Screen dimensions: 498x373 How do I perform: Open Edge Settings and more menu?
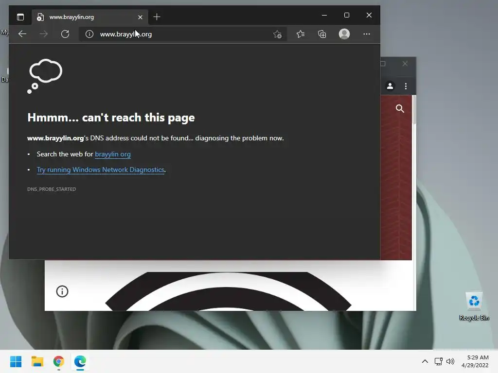pyautogui.click(x=367, y=34)
